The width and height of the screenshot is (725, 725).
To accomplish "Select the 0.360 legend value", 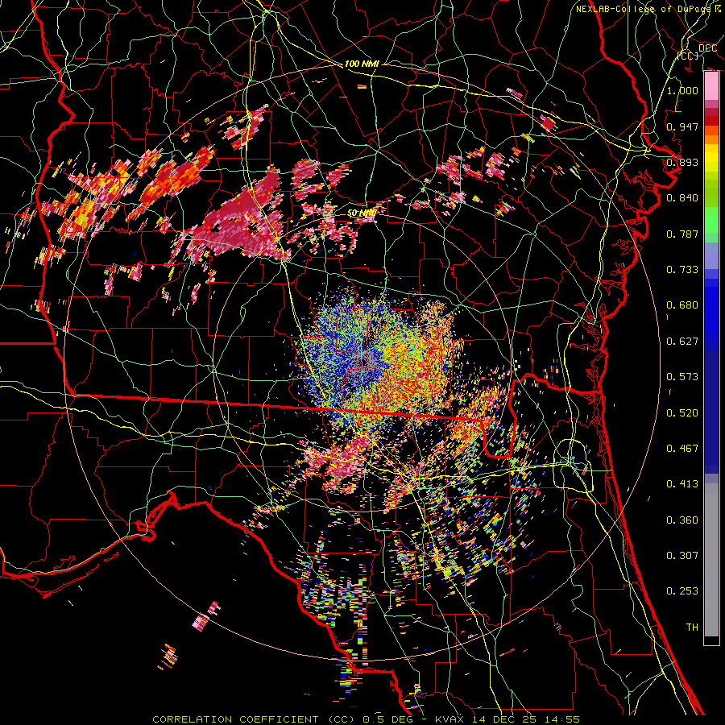I will coord(682,520).
